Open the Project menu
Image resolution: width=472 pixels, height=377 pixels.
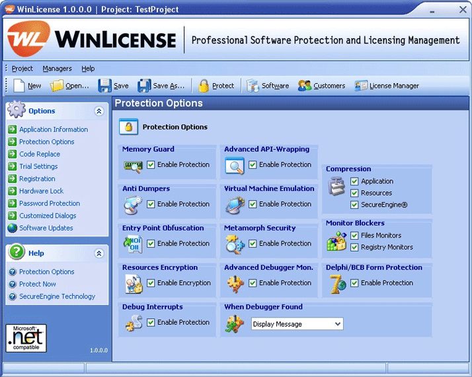pyautogui.click(x=22, y=68)
